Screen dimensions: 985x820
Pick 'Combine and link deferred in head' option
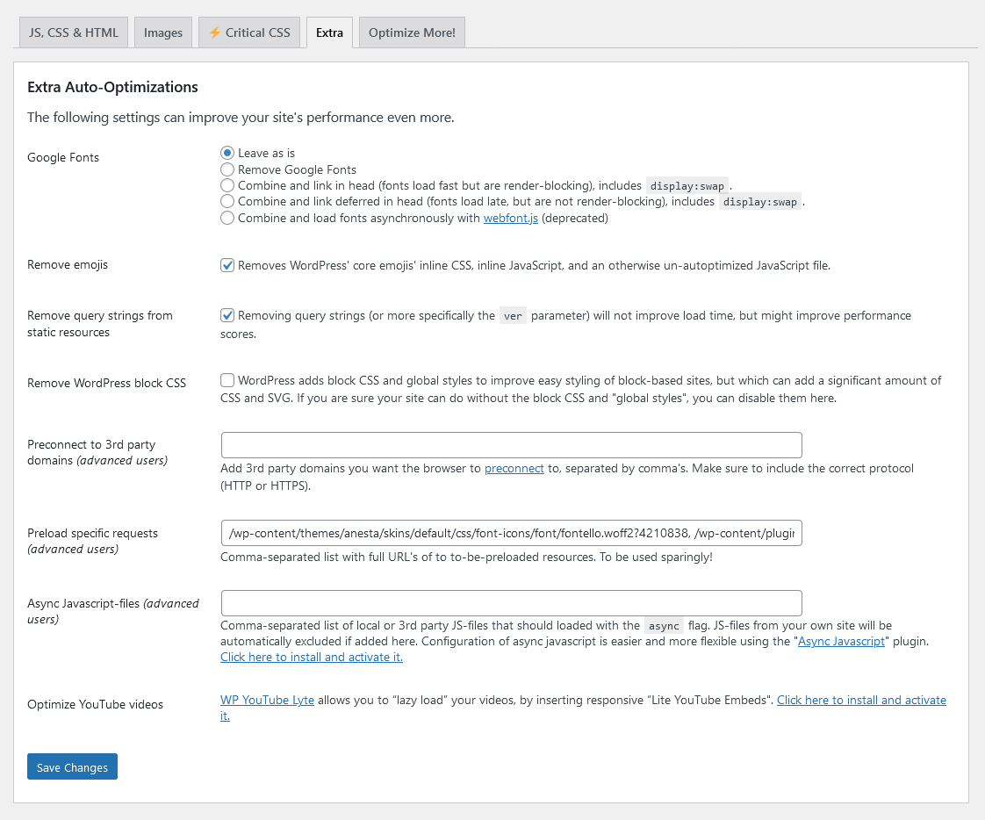pos(227,201)
